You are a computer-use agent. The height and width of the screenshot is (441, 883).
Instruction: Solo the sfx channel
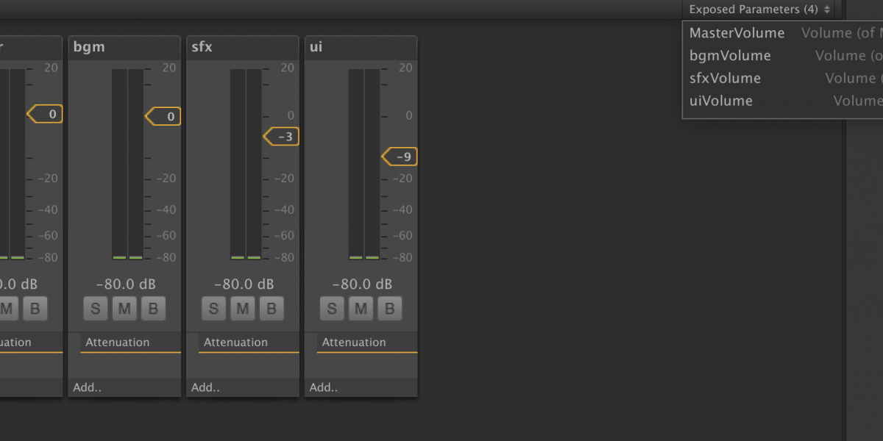213,309
